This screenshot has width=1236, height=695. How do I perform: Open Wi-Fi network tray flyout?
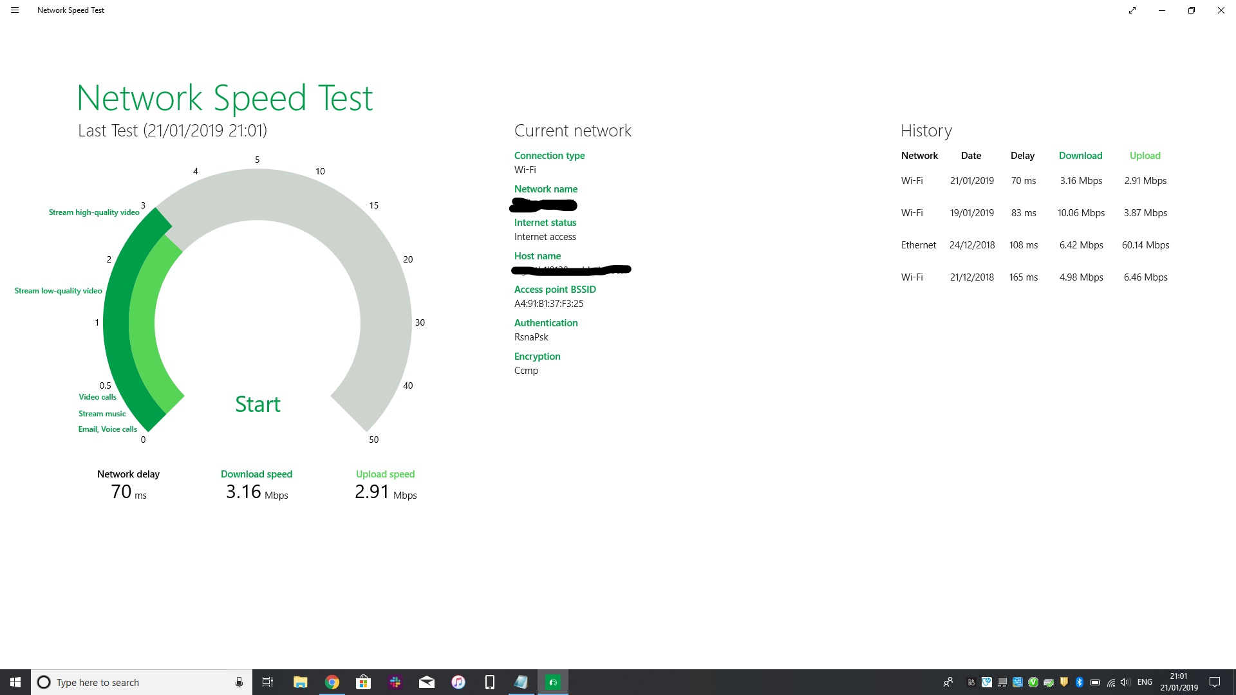pyautogui.click(x=1111, y=682)
